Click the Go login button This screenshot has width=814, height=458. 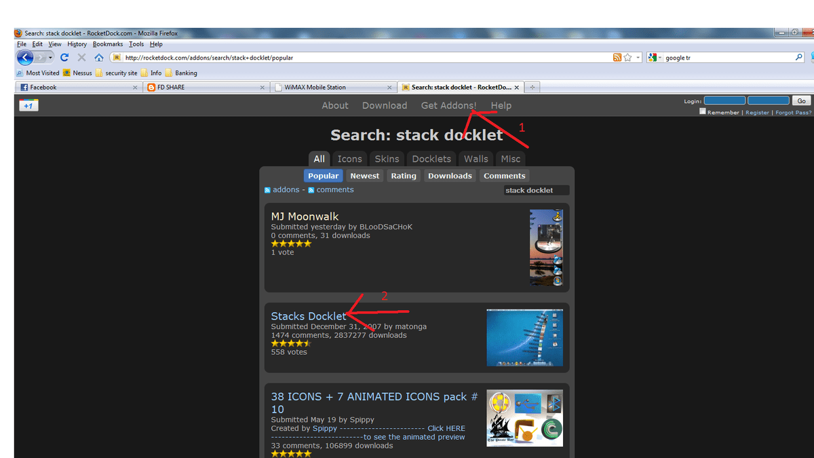coord(802,100)
